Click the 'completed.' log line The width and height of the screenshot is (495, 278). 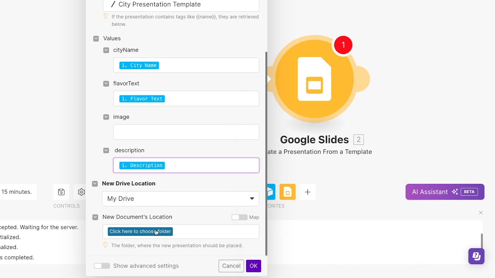coord(17,257)
